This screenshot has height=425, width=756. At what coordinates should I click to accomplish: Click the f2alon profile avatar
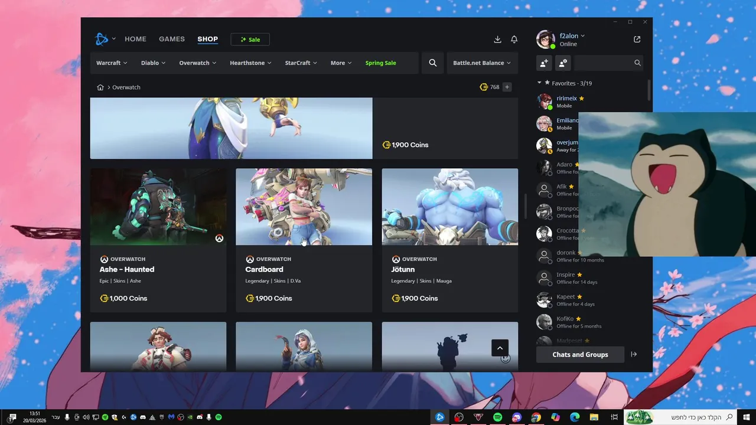pyautogui.click(x=545, y=40)
